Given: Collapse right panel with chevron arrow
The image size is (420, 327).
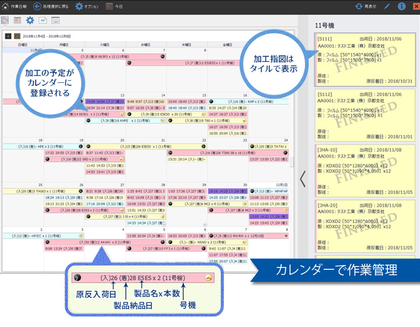Looking at the screenshot, I should pos(302,179).
